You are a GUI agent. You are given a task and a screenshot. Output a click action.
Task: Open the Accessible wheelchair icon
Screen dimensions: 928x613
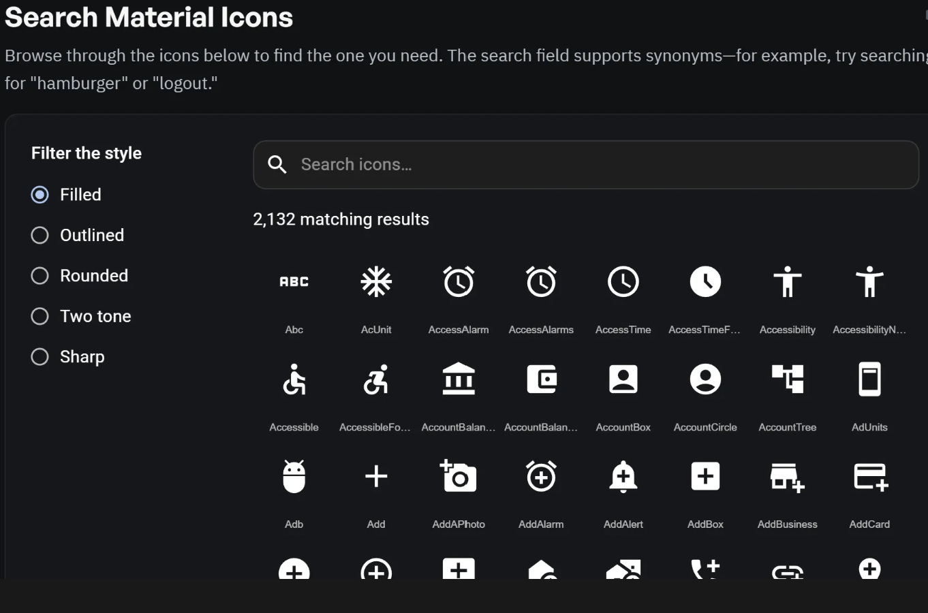coord(294,379)
